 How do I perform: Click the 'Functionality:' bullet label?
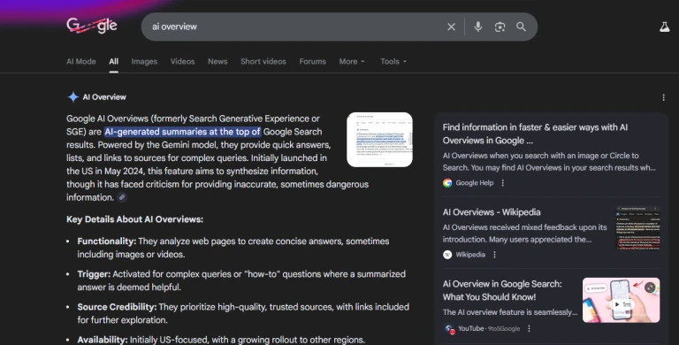pos(107,241)
